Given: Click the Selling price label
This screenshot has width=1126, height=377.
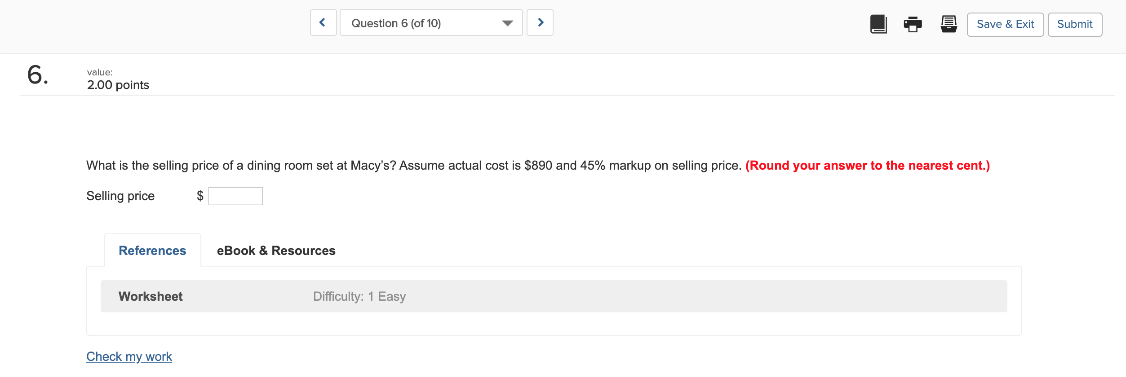Looking at the screenshot, I should coord(120,196).
